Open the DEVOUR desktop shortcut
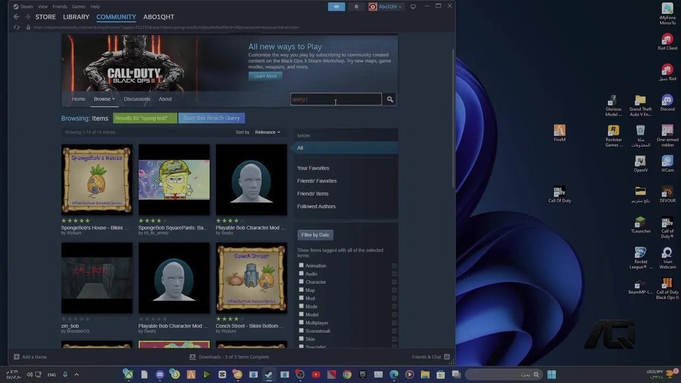This screenshot has width=681, height=383. pyautogui.click(x=667, y=194)
